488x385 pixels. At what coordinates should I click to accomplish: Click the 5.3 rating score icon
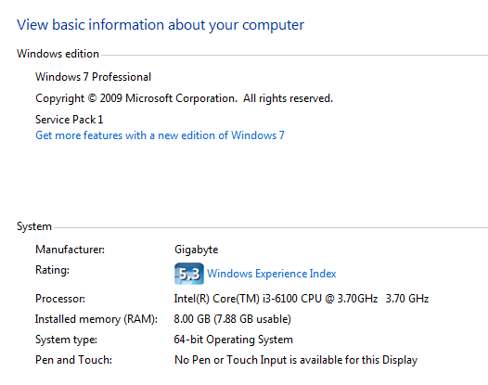pyautogui.click(x=189, y=274)
